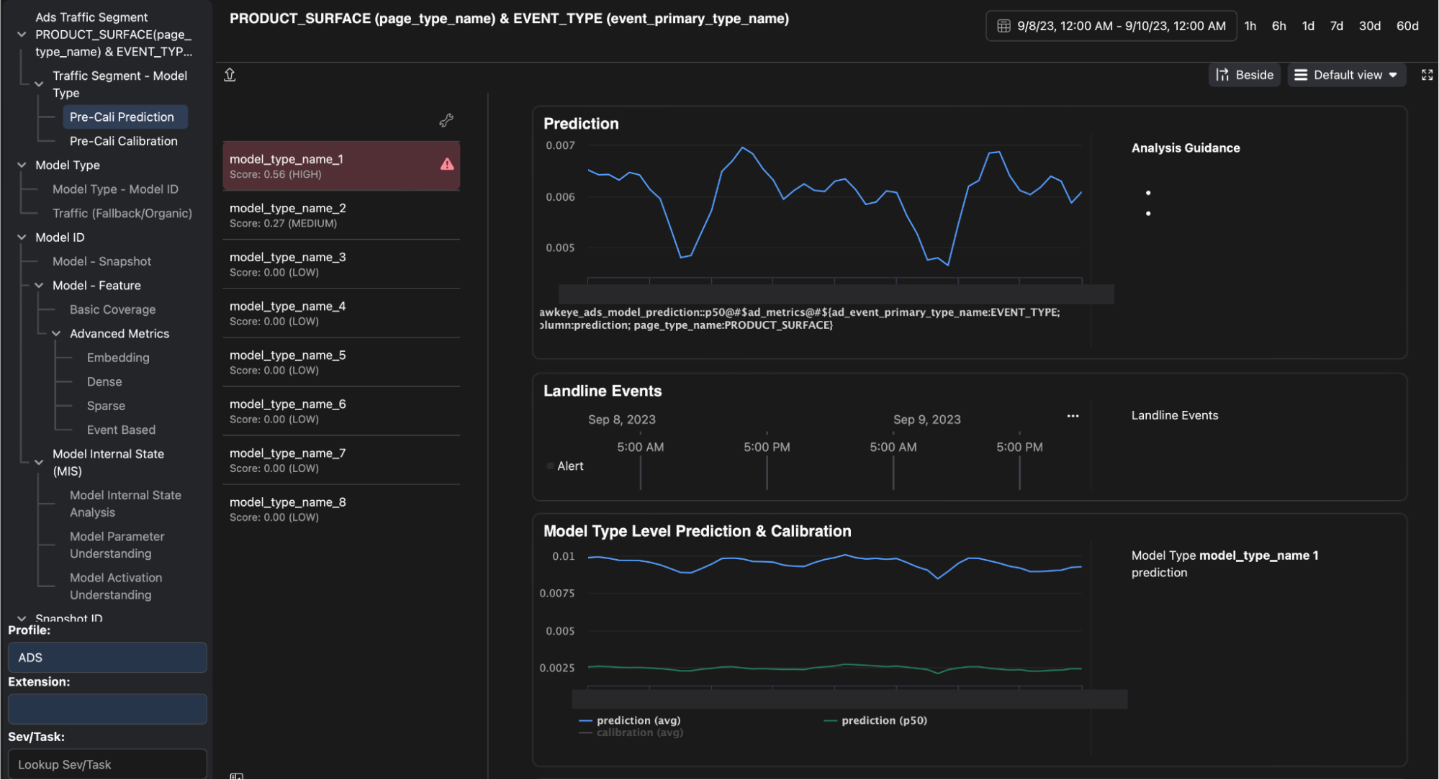Collapse the Advanced Metrics tree node

pyautogui.click(x=56, y=334)
